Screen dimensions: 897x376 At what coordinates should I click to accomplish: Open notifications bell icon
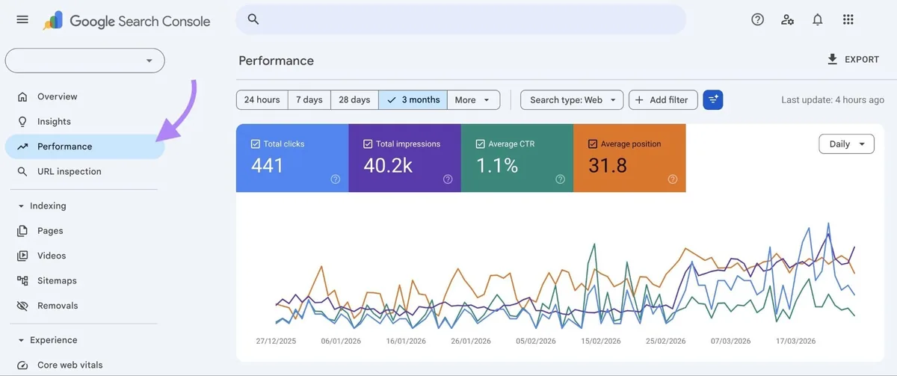point(818,19)
